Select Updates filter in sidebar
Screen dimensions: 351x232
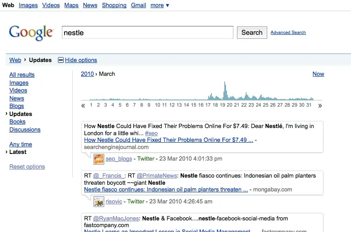(20, 114)
